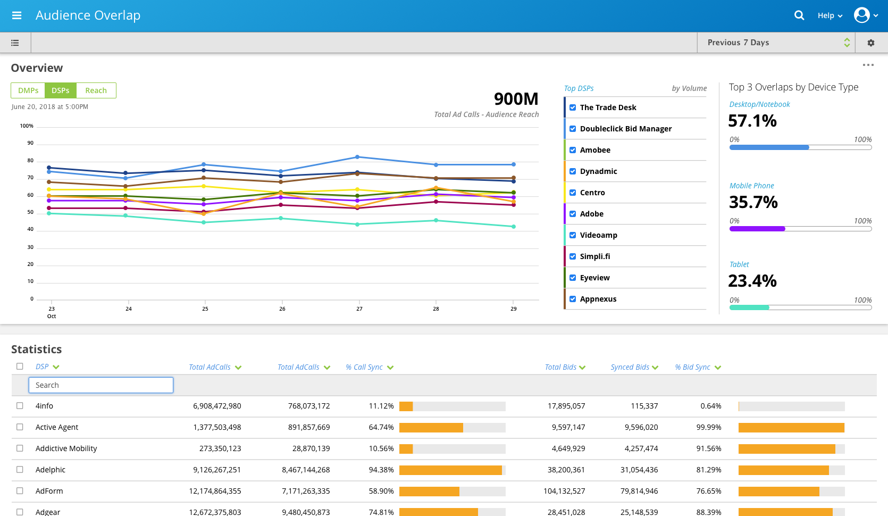Click the Desktop/Notebook device link

759,104
